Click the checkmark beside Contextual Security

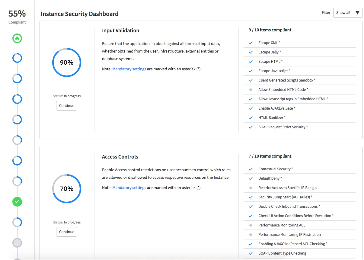pos(251,169)
